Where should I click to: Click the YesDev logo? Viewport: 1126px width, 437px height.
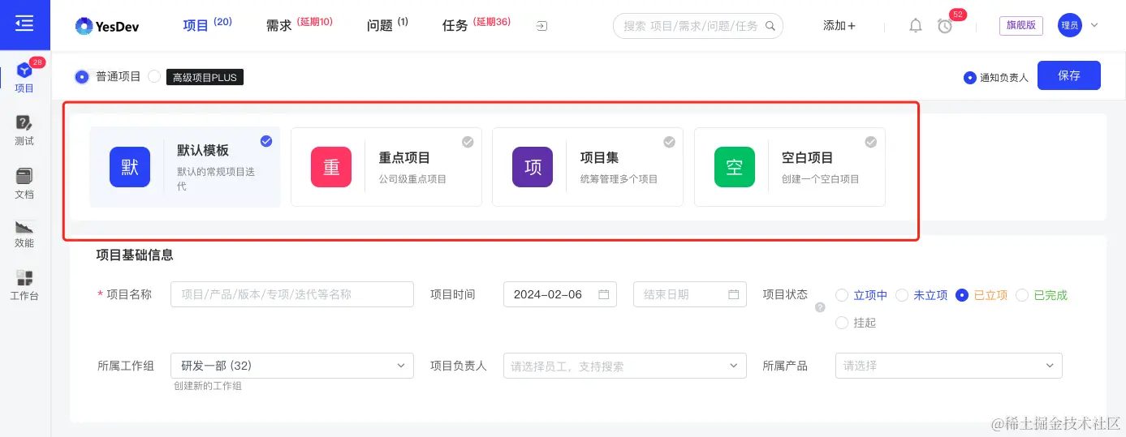(x=107, y=26)
